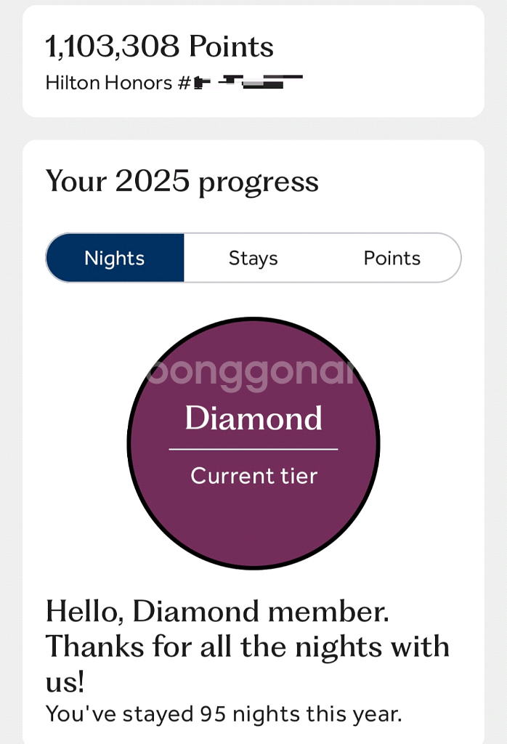Click the 1,103,308 Points balance

coord(159,47)
